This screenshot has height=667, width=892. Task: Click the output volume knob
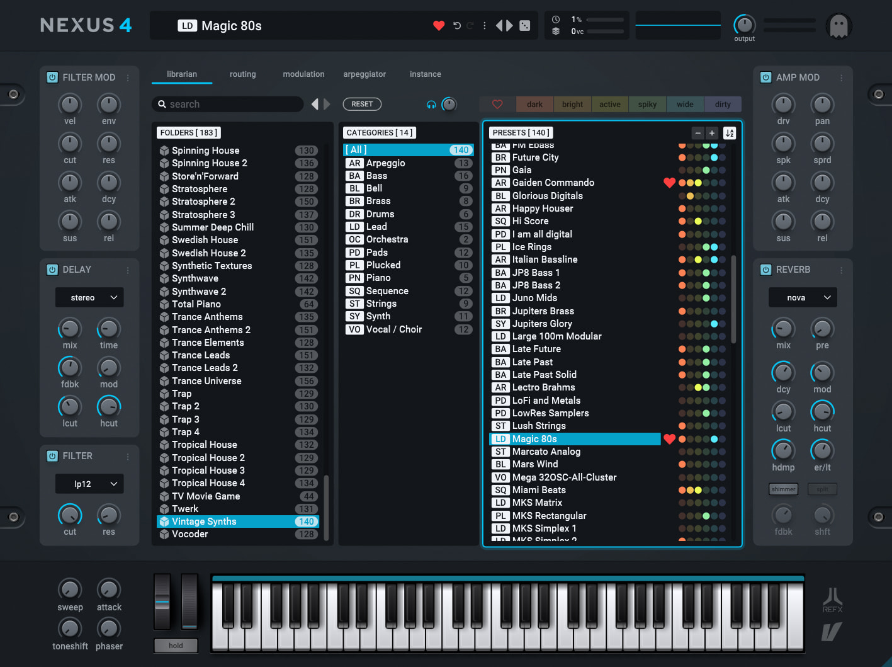click(745, 25)
